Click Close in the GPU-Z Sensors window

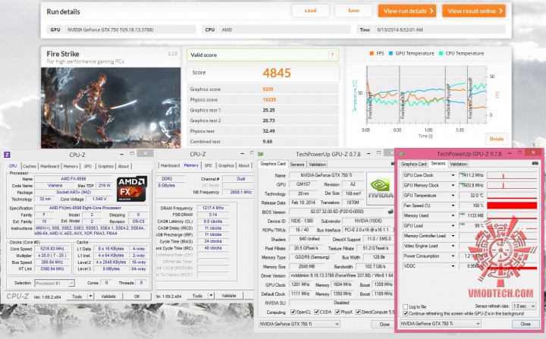pos(525,324)
